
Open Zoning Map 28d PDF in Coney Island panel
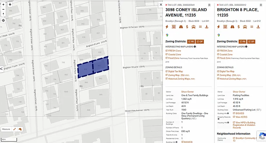pos(177,75)
